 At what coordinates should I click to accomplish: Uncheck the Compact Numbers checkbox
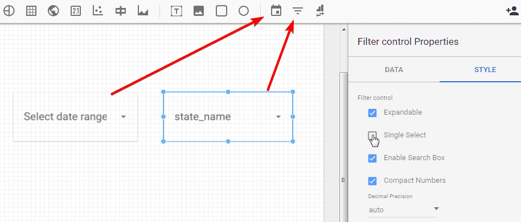[x=372, y=181]
